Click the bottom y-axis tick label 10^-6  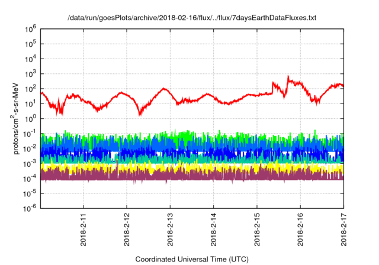pos(30,208)
